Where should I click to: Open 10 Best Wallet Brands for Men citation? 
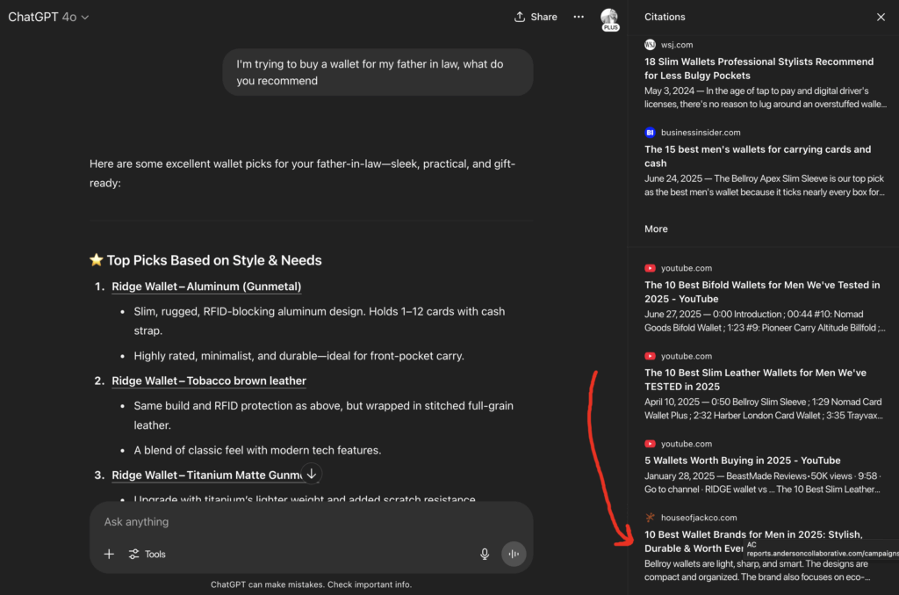tap(752, 541)
